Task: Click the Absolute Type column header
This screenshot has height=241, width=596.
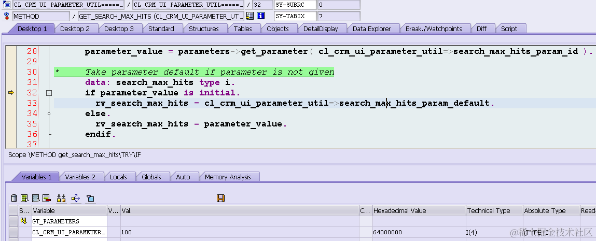Action: pyautogui.click(x=551, y=210)
